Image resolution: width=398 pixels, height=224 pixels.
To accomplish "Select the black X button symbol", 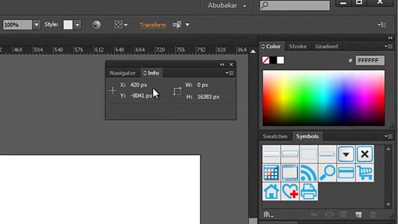I will pos(364,154).
